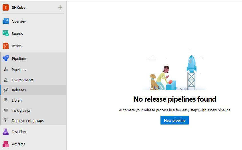The height and width of the screenshot is (150, 242).
Task: Click the Library books icon
Action: tap(6, 100)
